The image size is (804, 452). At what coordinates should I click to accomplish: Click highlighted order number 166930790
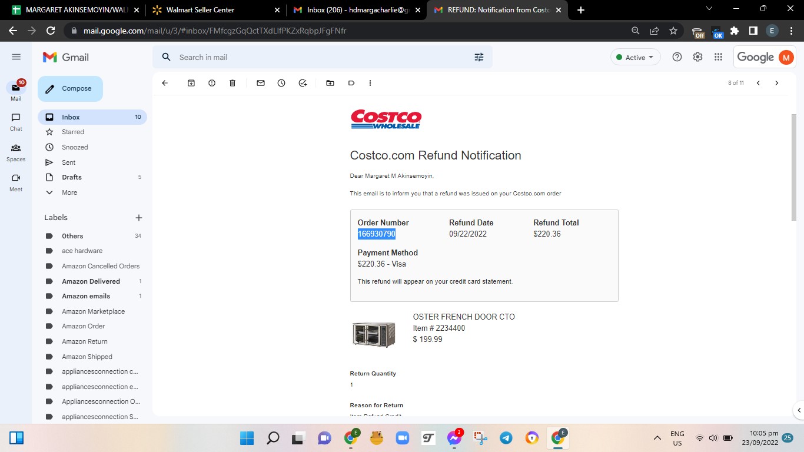point(377,234)
